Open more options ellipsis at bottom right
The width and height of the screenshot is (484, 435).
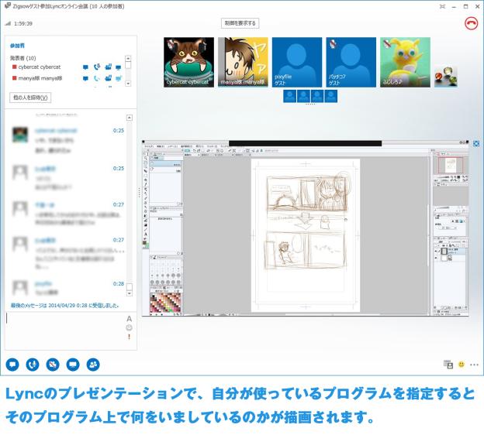pos(474,365)
